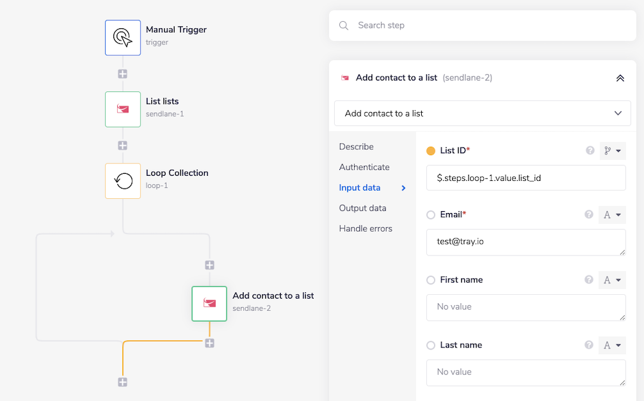The height and width of the screenshot is (401, 644).
Task: Open the Add contact to a list operation dropdown
Action: click(482, 113)
